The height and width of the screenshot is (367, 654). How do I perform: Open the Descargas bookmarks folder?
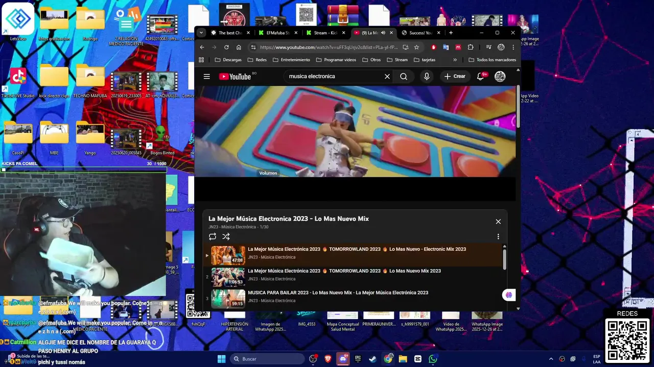(228, 60)
